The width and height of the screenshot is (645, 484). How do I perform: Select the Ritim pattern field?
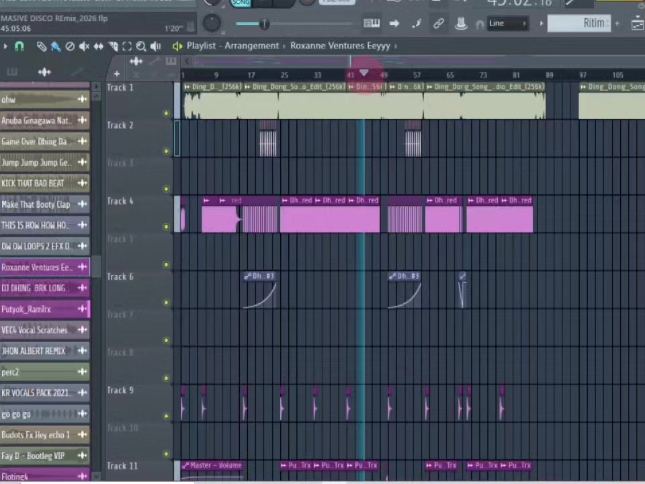578,23
